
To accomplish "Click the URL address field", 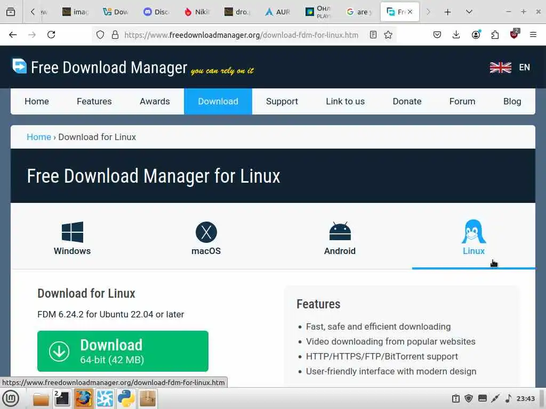I will click(x=241, y=35).
